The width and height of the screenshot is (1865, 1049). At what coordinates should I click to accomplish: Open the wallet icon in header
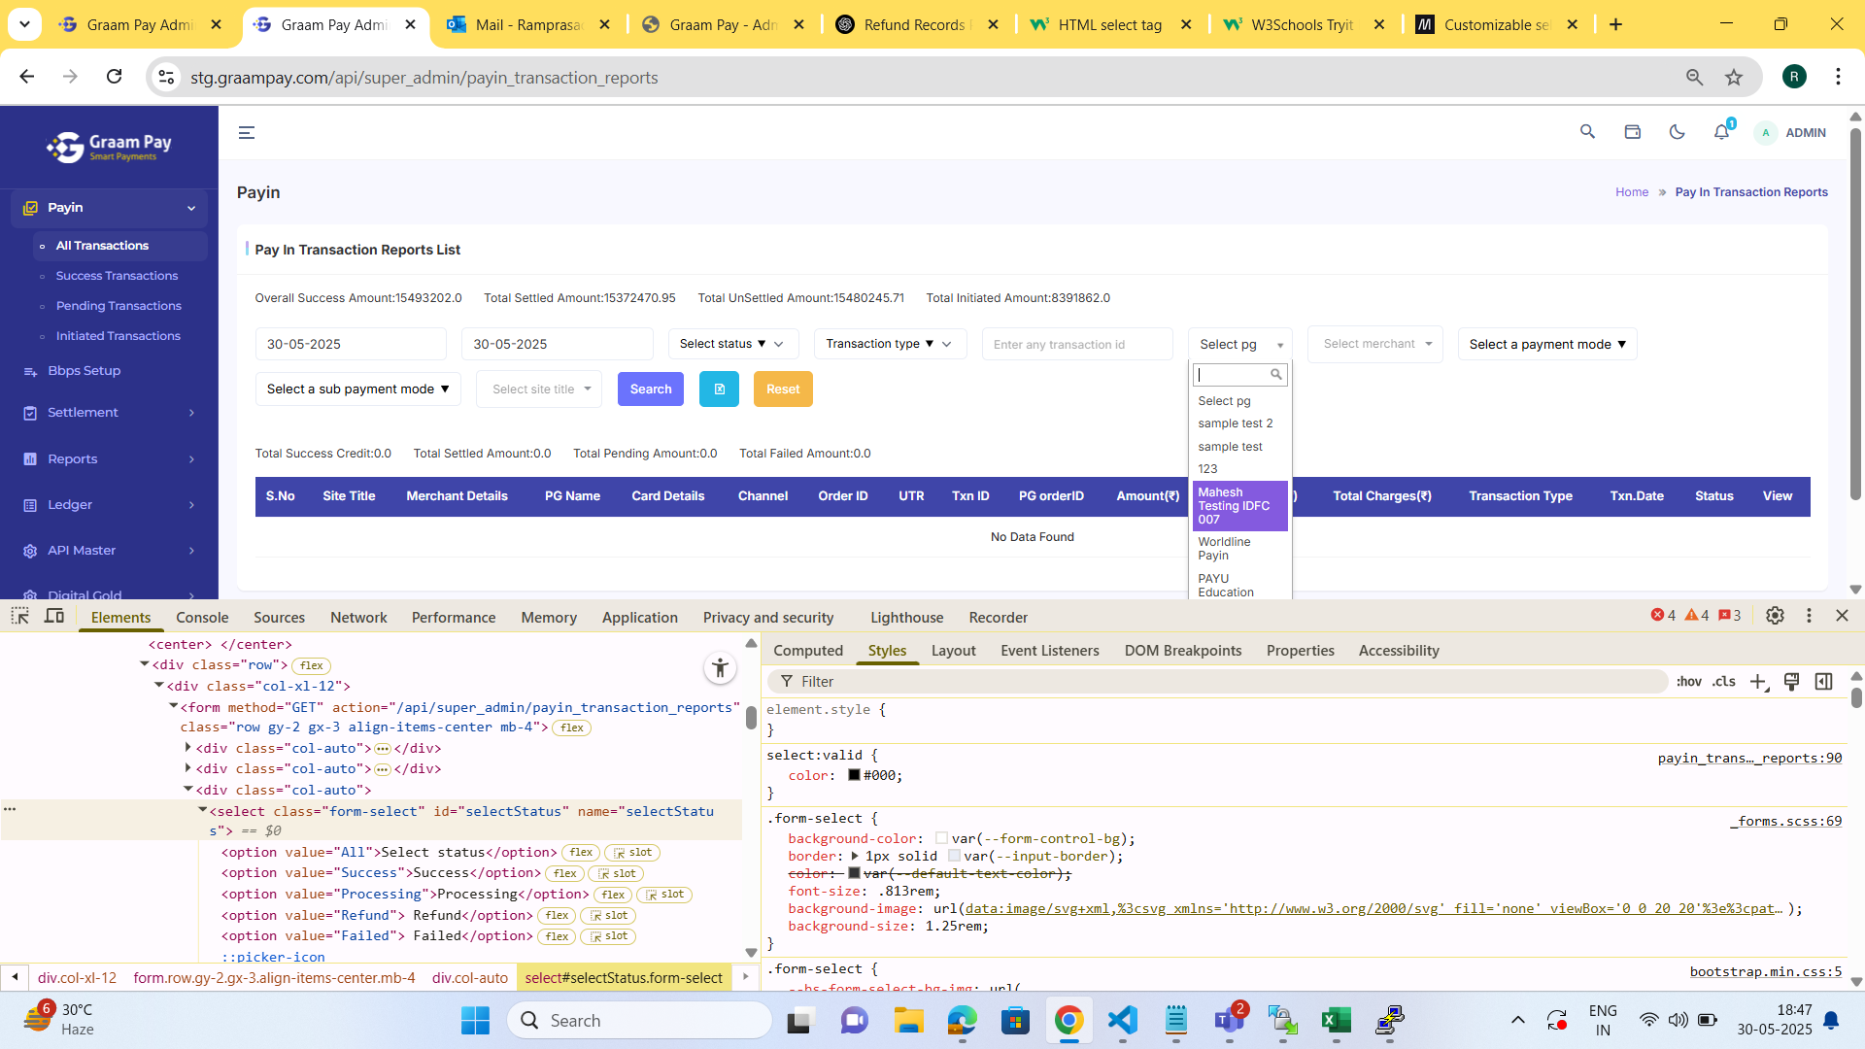click(1632, 132)
